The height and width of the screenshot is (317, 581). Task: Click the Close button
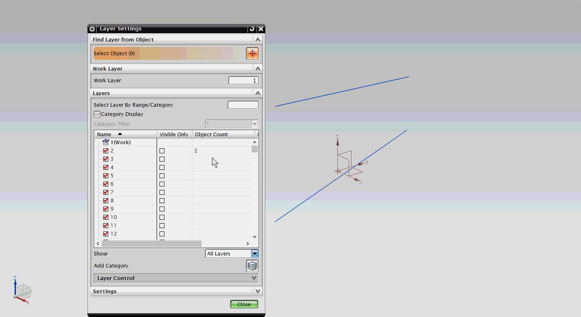(x=244, y=304)
